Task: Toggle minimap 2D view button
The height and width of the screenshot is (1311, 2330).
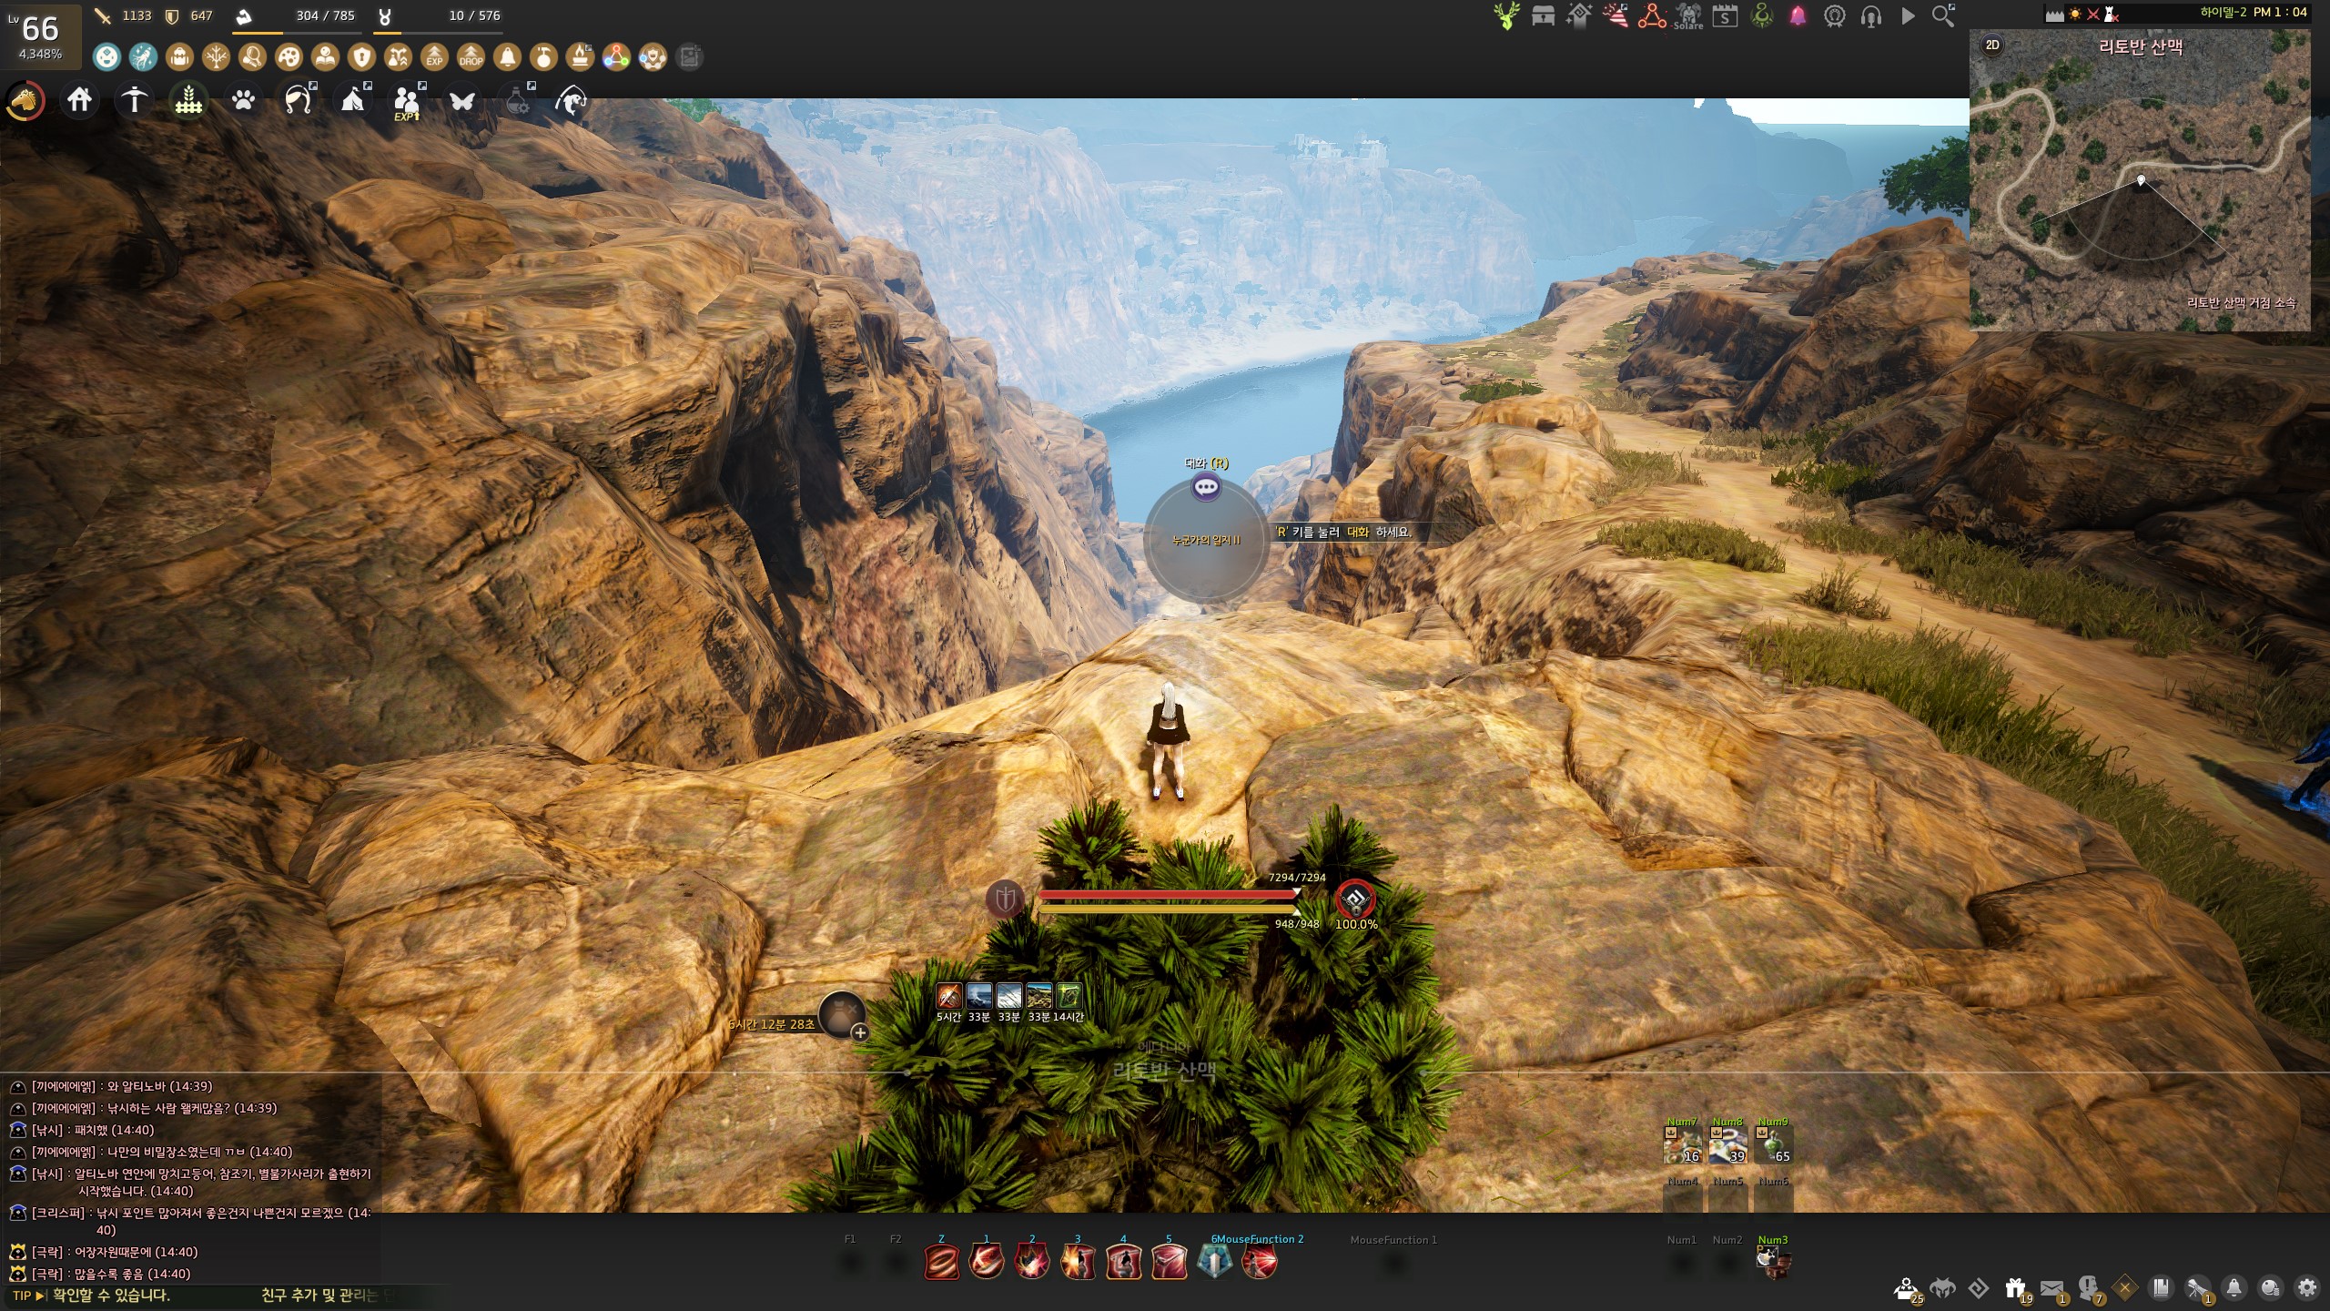Action: 1992,46
